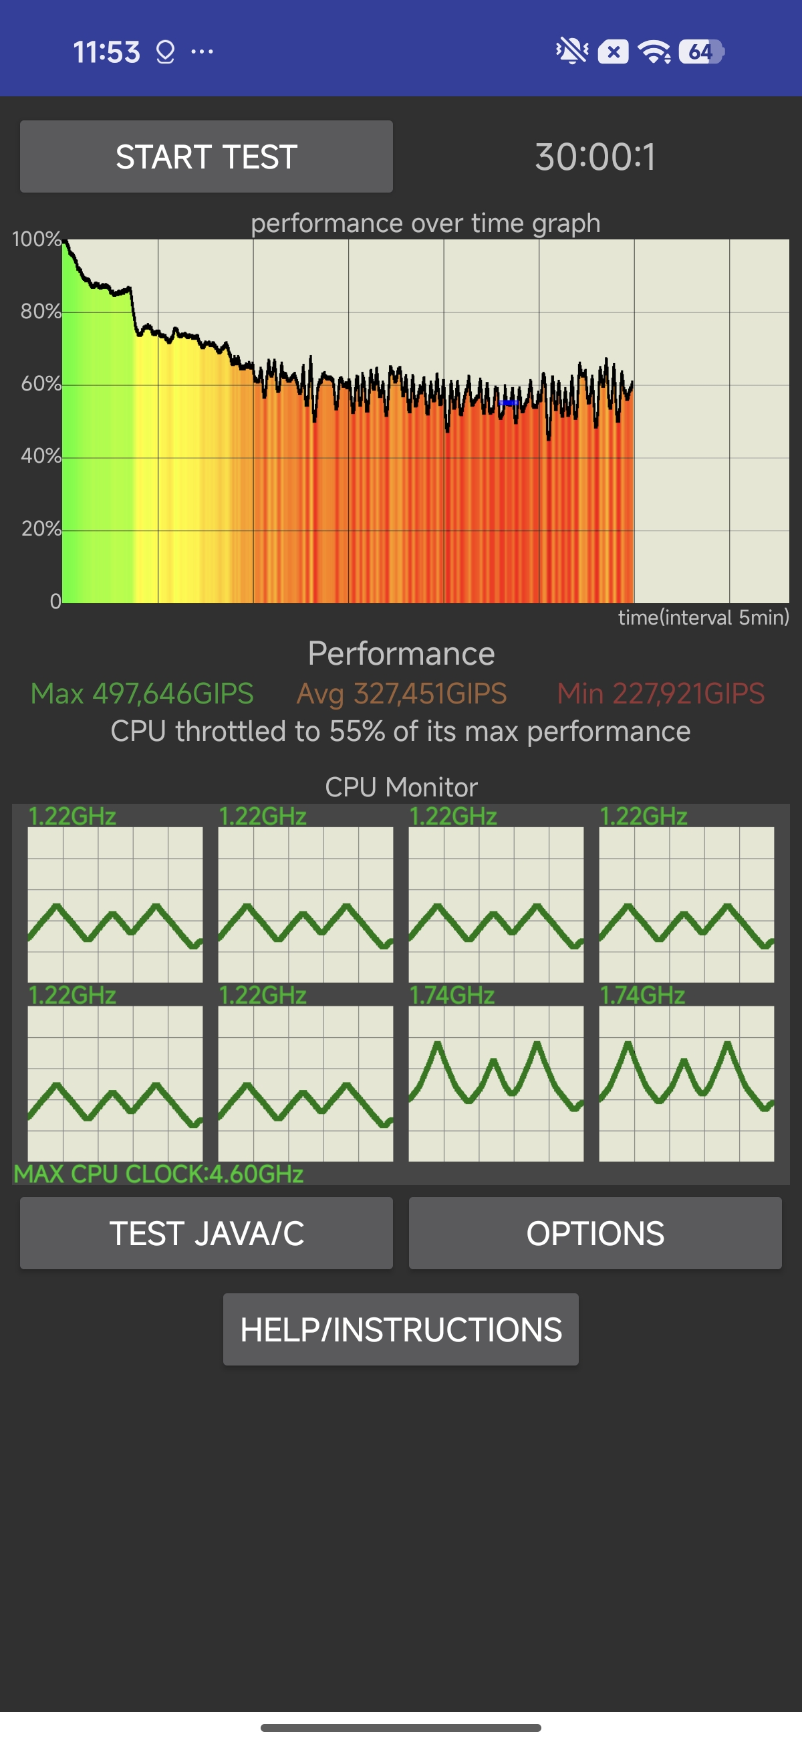The height and width of the screenshot is (1744, 802).
Task: Tap the top-left CPU core graph
Action: pos(115,904)
